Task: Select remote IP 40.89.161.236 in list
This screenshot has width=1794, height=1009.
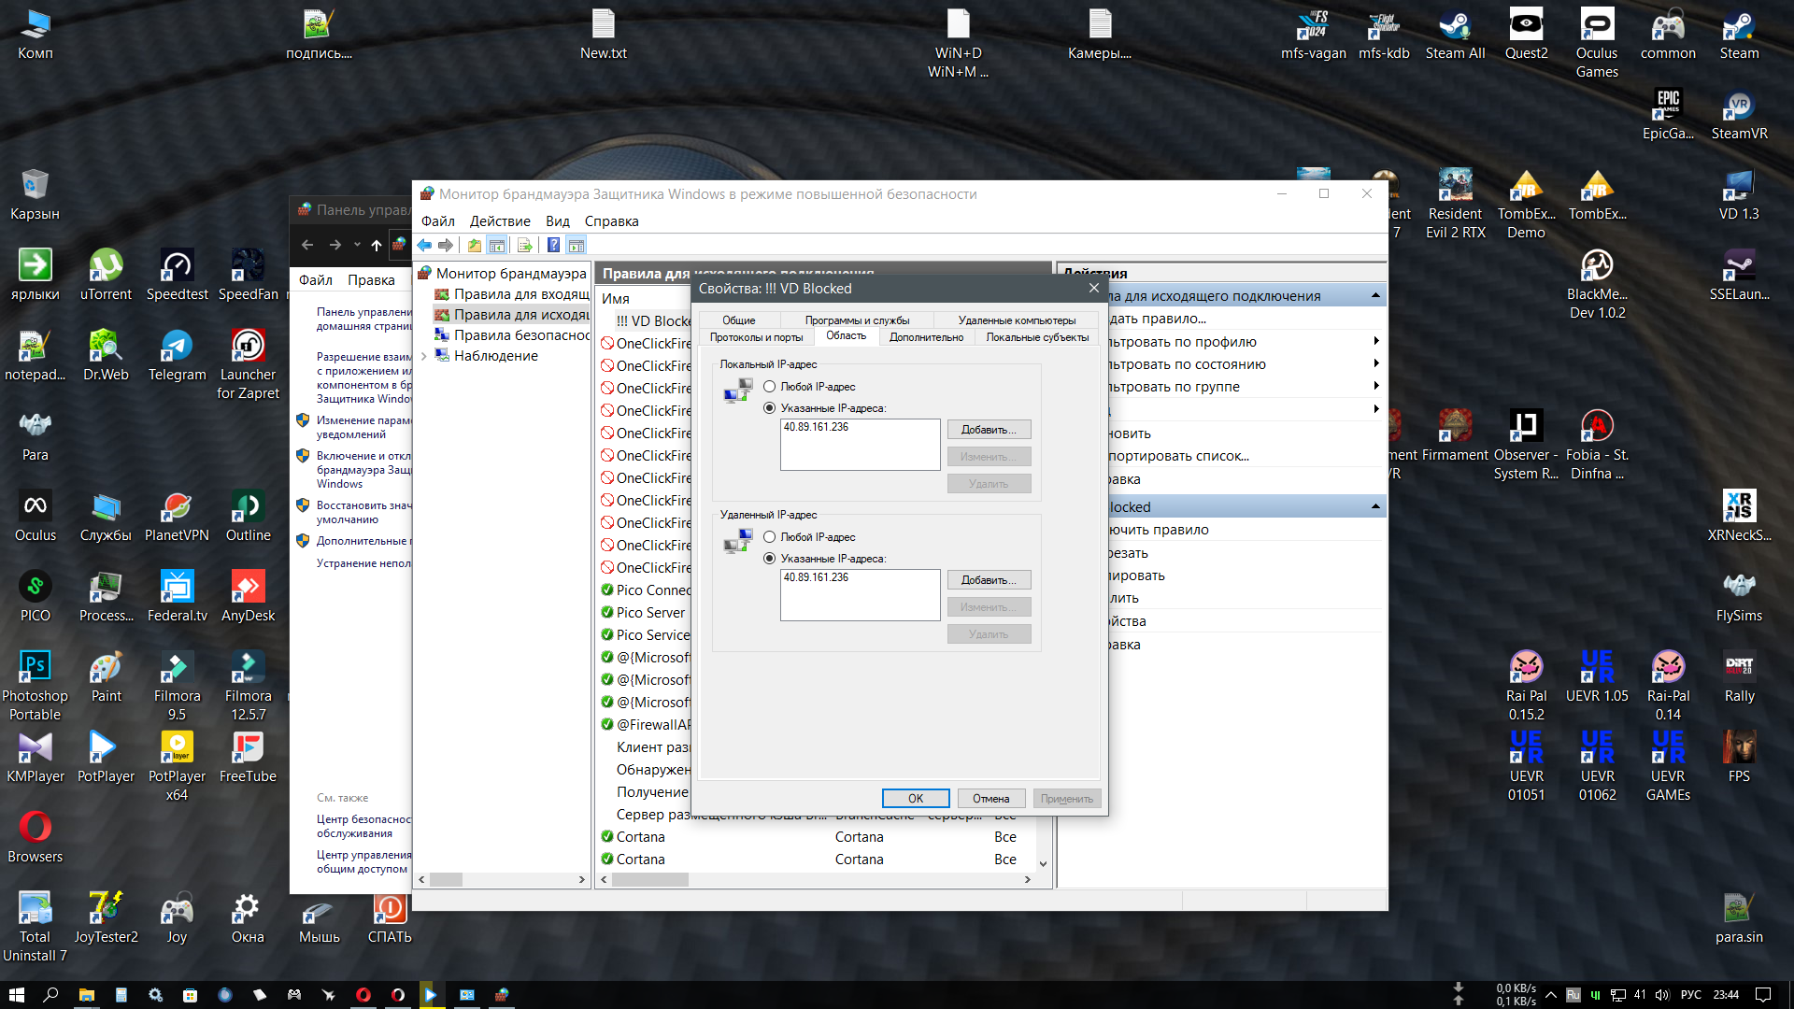Action: tap(817, 577)
